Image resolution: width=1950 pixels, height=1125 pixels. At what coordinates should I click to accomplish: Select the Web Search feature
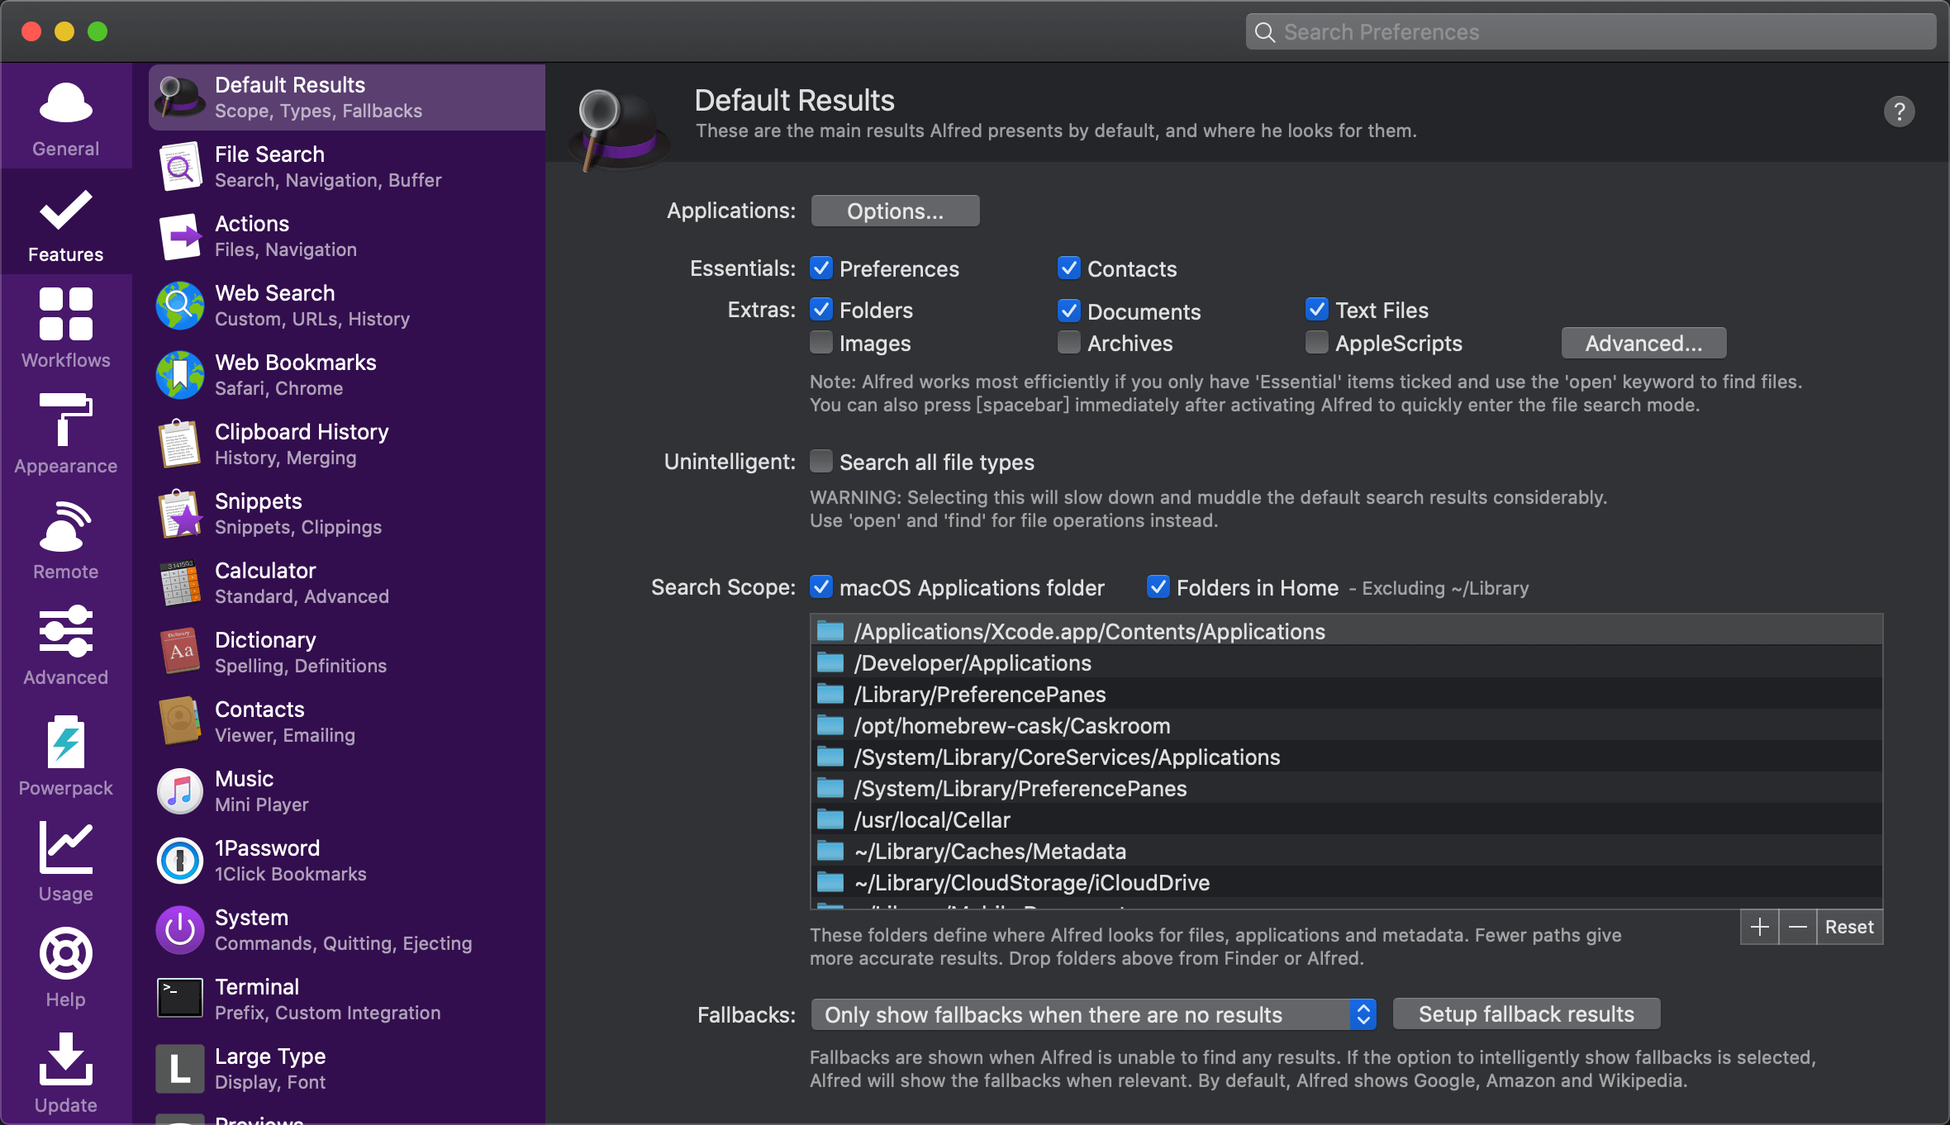(x=347, y=306)
